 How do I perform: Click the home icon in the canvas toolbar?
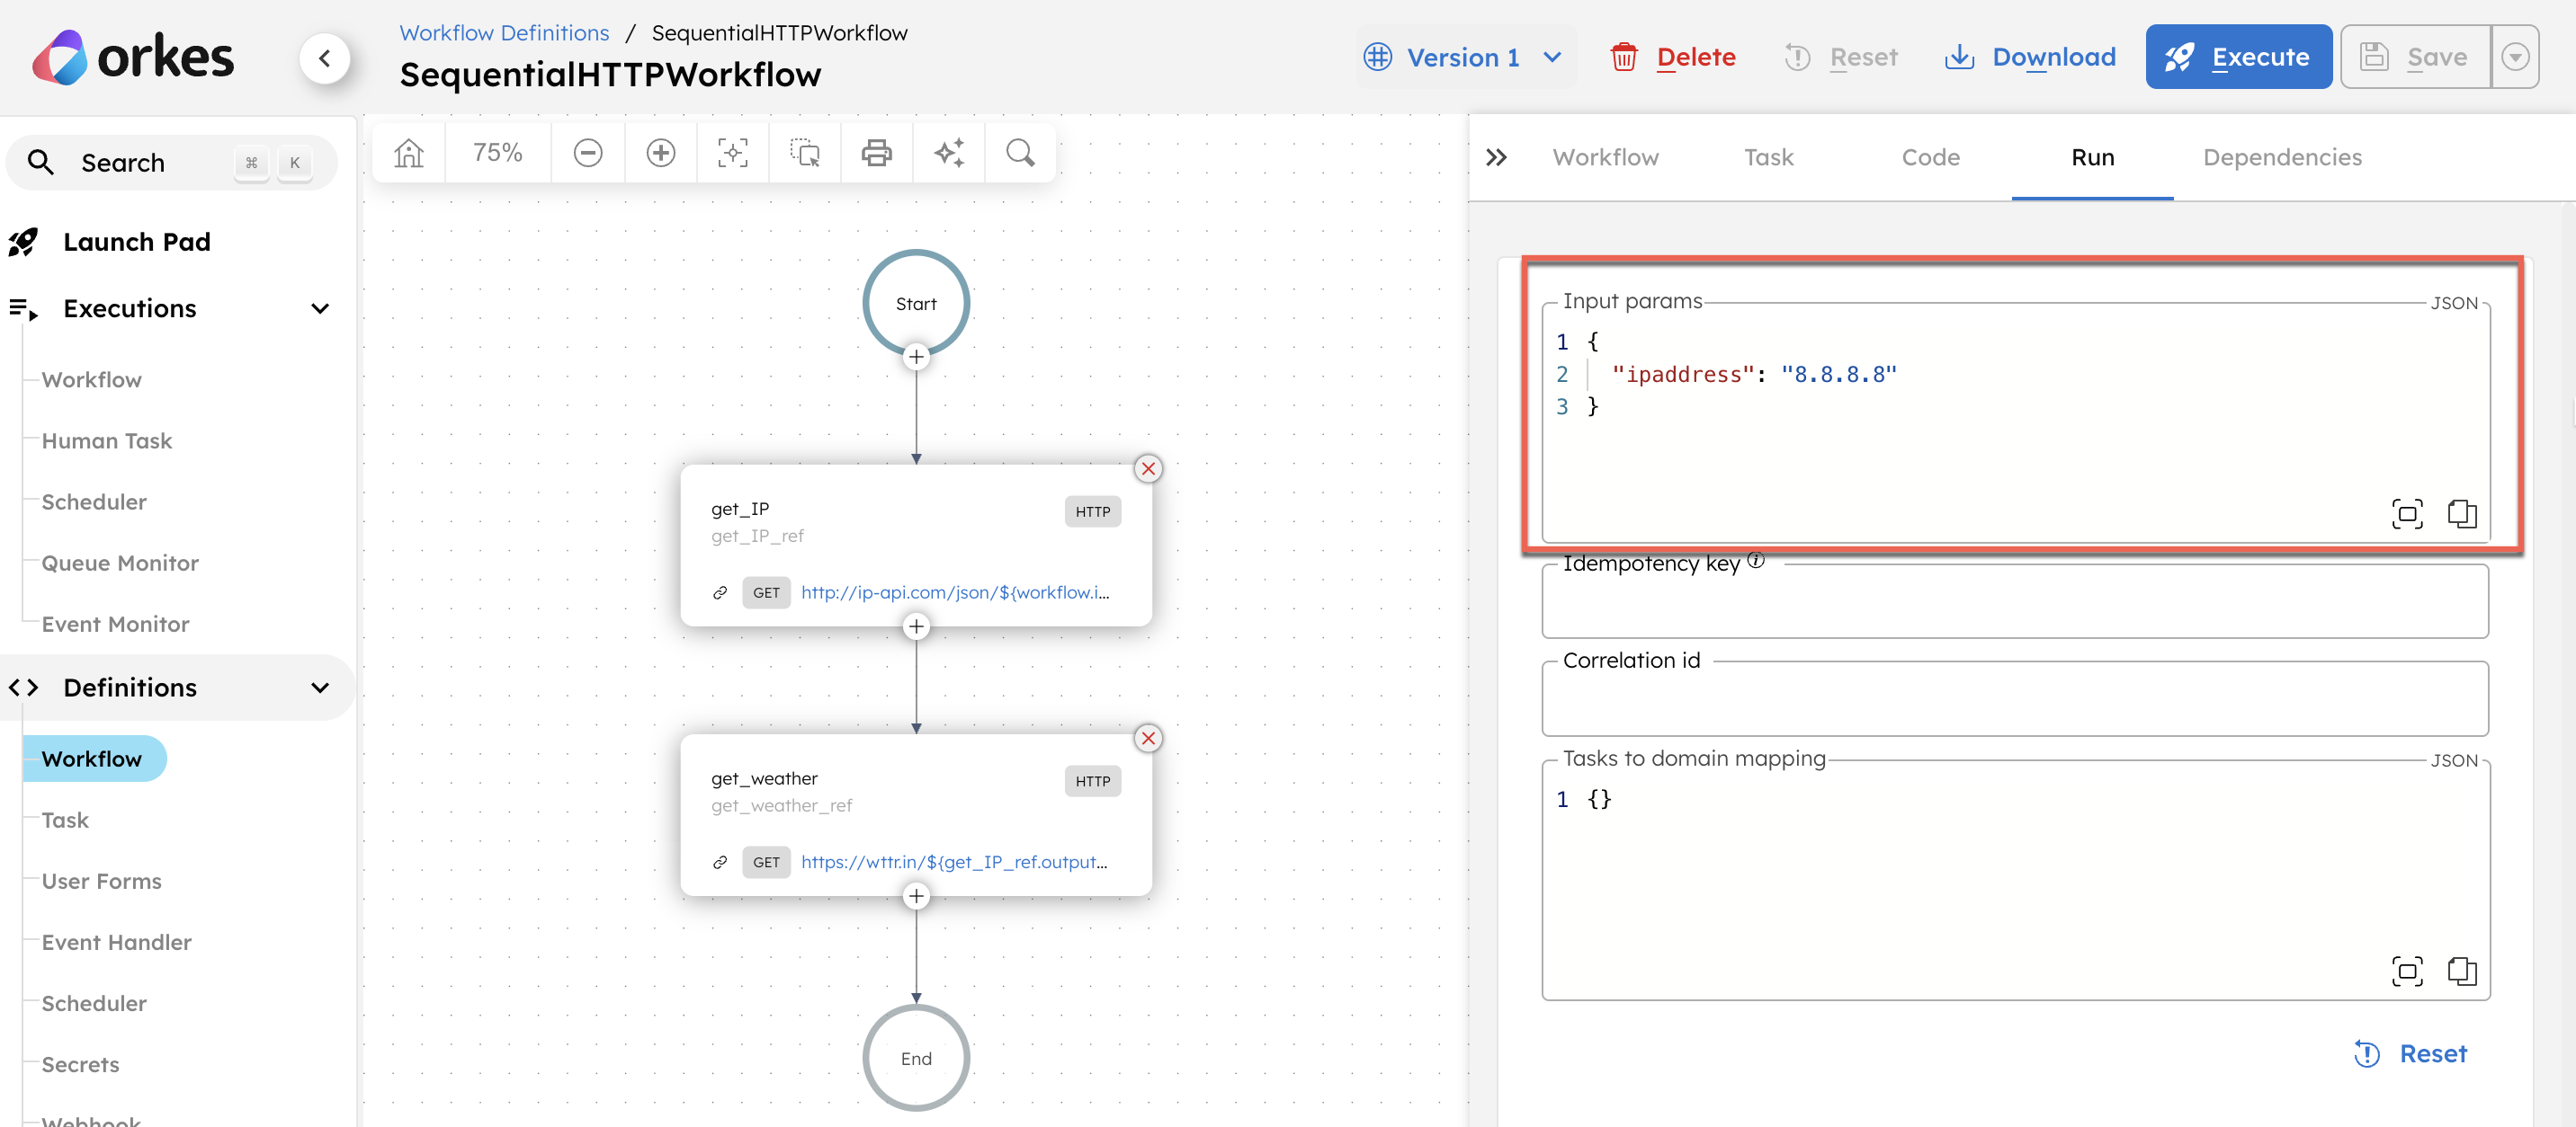[409, 153]
